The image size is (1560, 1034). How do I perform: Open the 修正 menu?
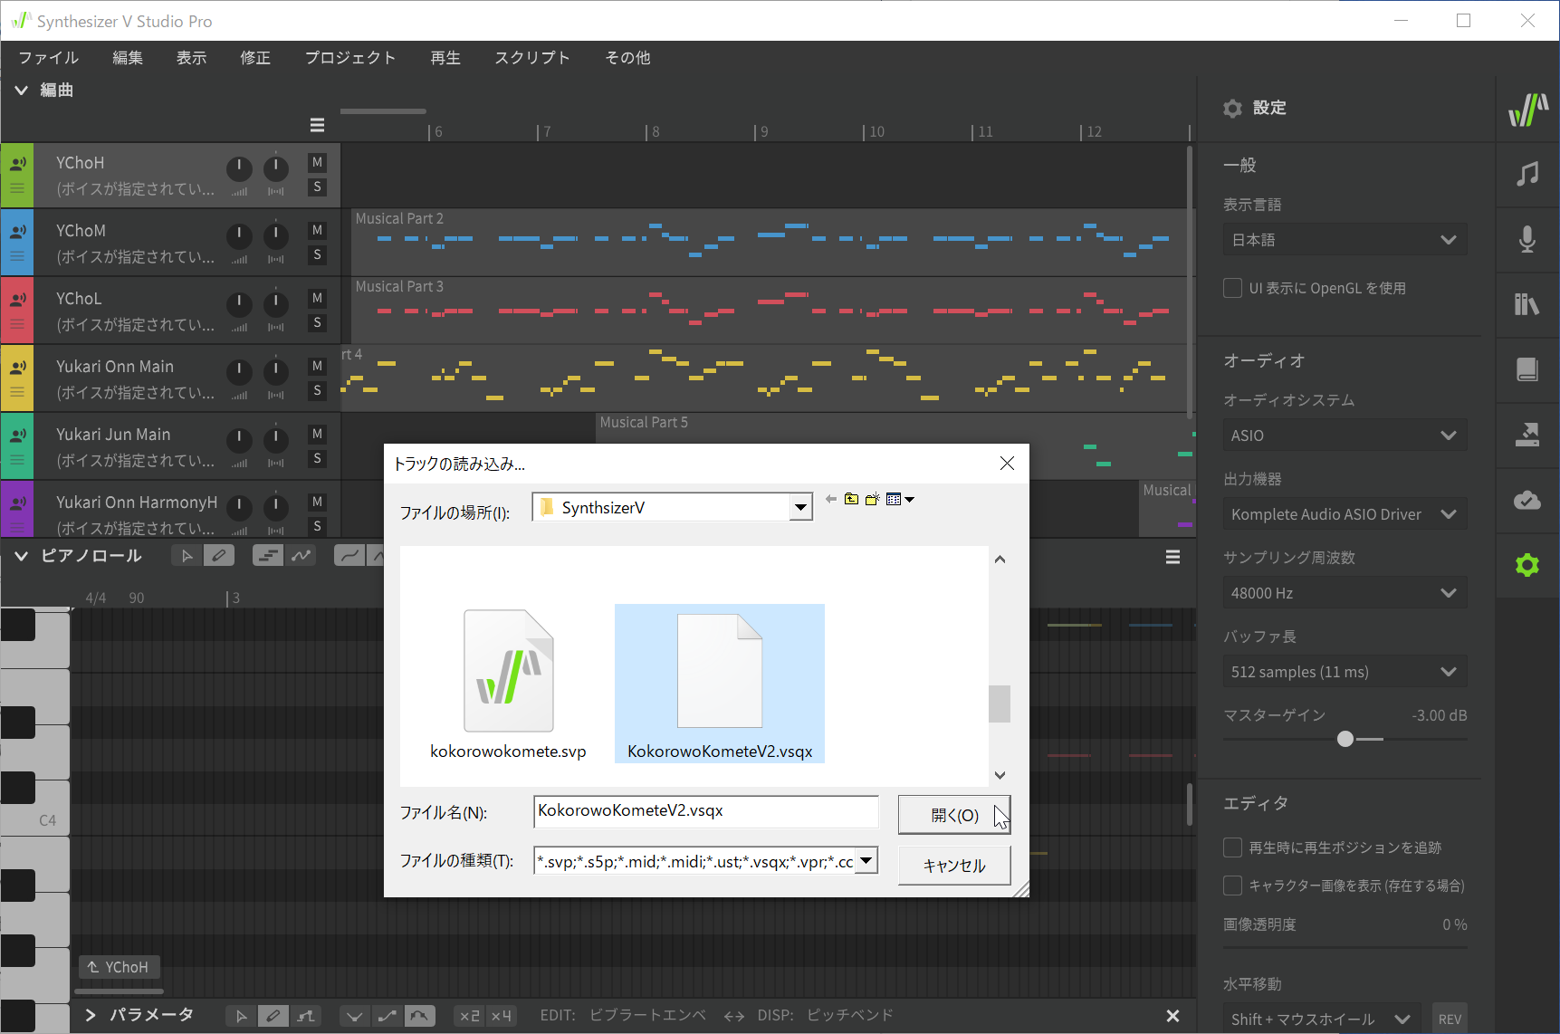coord(255,58)
